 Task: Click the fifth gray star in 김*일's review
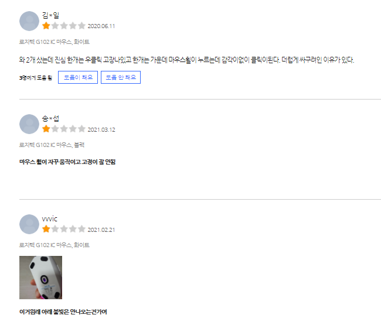tap(81, 26)
